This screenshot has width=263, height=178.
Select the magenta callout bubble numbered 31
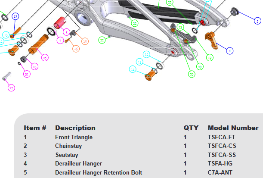point(27,74)
